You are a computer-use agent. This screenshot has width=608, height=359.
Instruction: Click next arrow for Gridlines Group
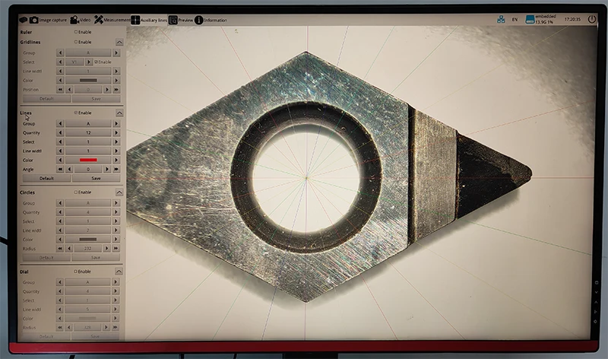pyautogui.click(x=116, y=52)
